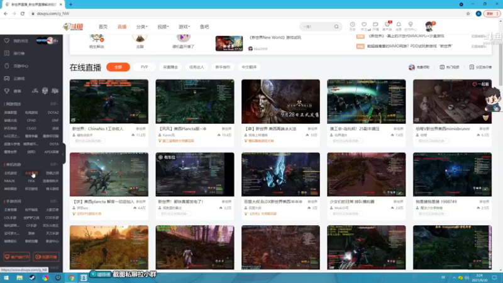Open the ChinaNo.1 stream thumbnail
Screen dimensions: 503x283
coord(109,101)
